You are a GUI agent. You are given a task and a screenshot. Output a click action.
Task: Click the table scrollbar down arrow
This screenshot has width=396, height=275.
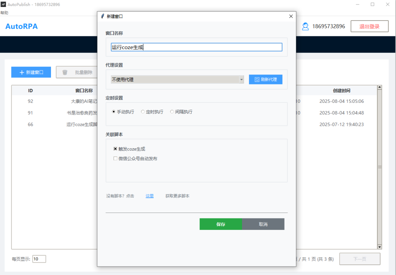click(379, 247)
